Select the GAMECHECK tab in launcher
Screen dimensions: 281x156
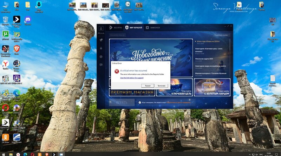click(x=154, y=27)
